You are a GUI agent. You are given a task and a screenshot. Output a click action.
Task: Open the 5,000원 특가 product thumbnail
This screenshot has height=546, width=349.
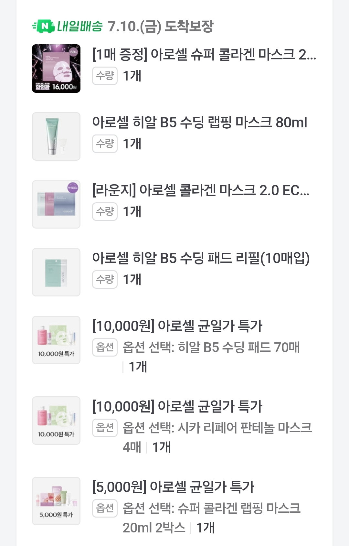tap(56, 501)
